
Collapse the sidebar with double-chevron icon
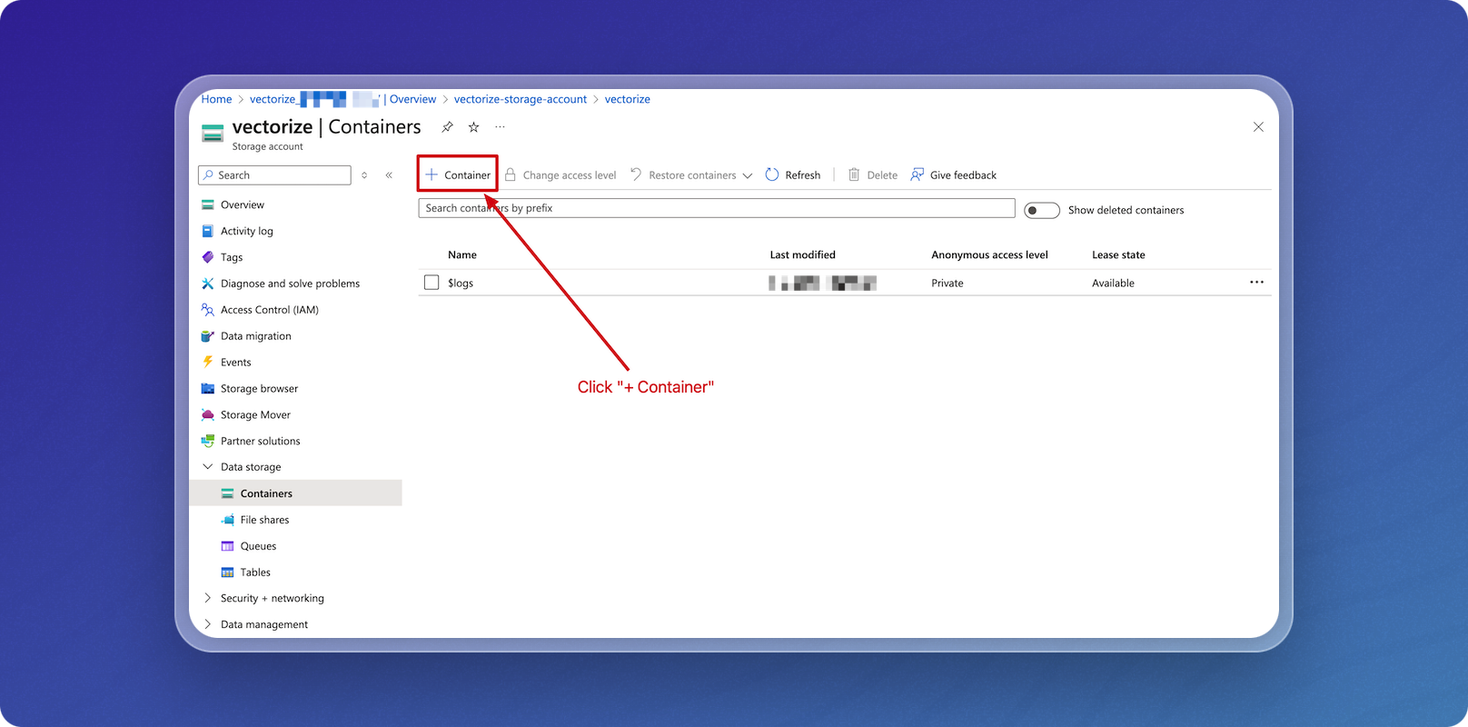coord(389,175)
